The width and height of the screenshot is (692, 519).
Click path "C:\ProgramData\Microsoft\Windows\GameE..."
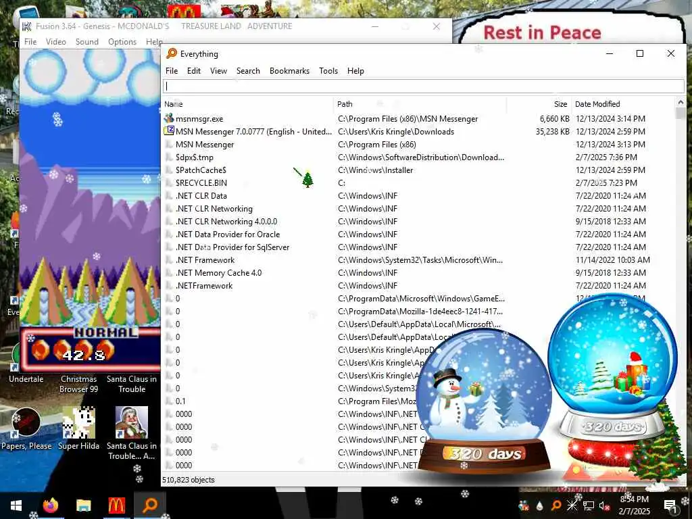point(421,298)
